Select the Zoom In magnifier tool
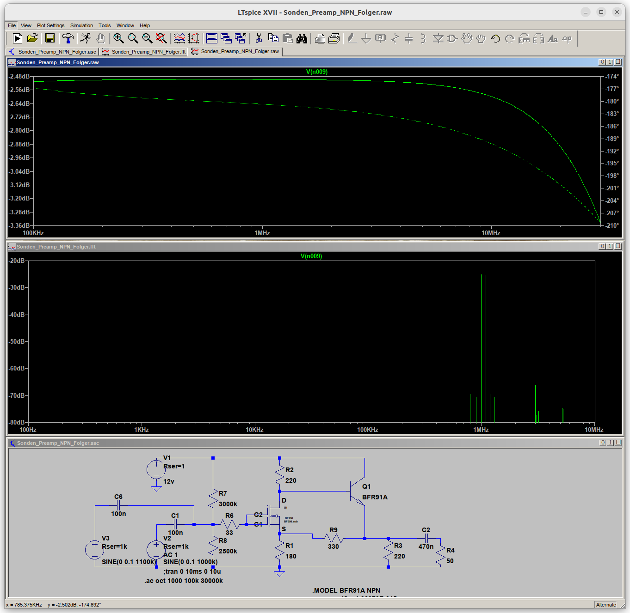The width and height of the screenshot is (630, 613). point(118,38)
